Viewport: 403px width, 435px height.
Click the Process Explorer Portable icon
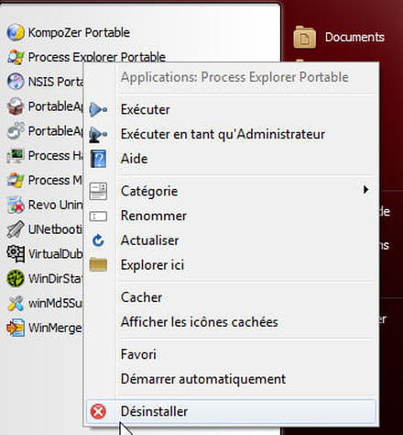(x=16, y=57)
